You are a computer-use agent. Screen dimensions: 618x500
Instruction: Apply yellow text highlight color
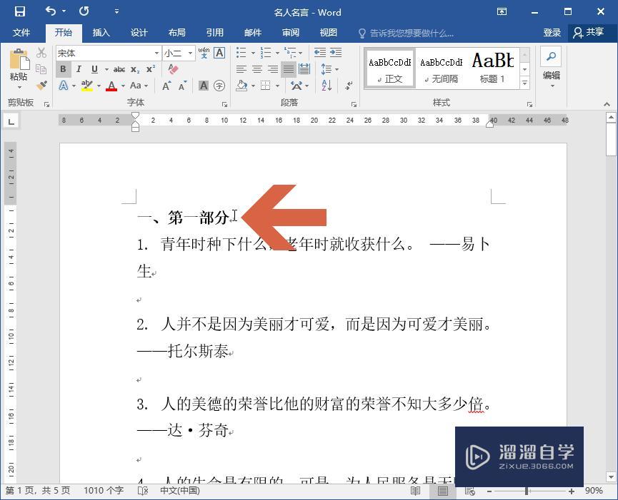tap(87, 86)
